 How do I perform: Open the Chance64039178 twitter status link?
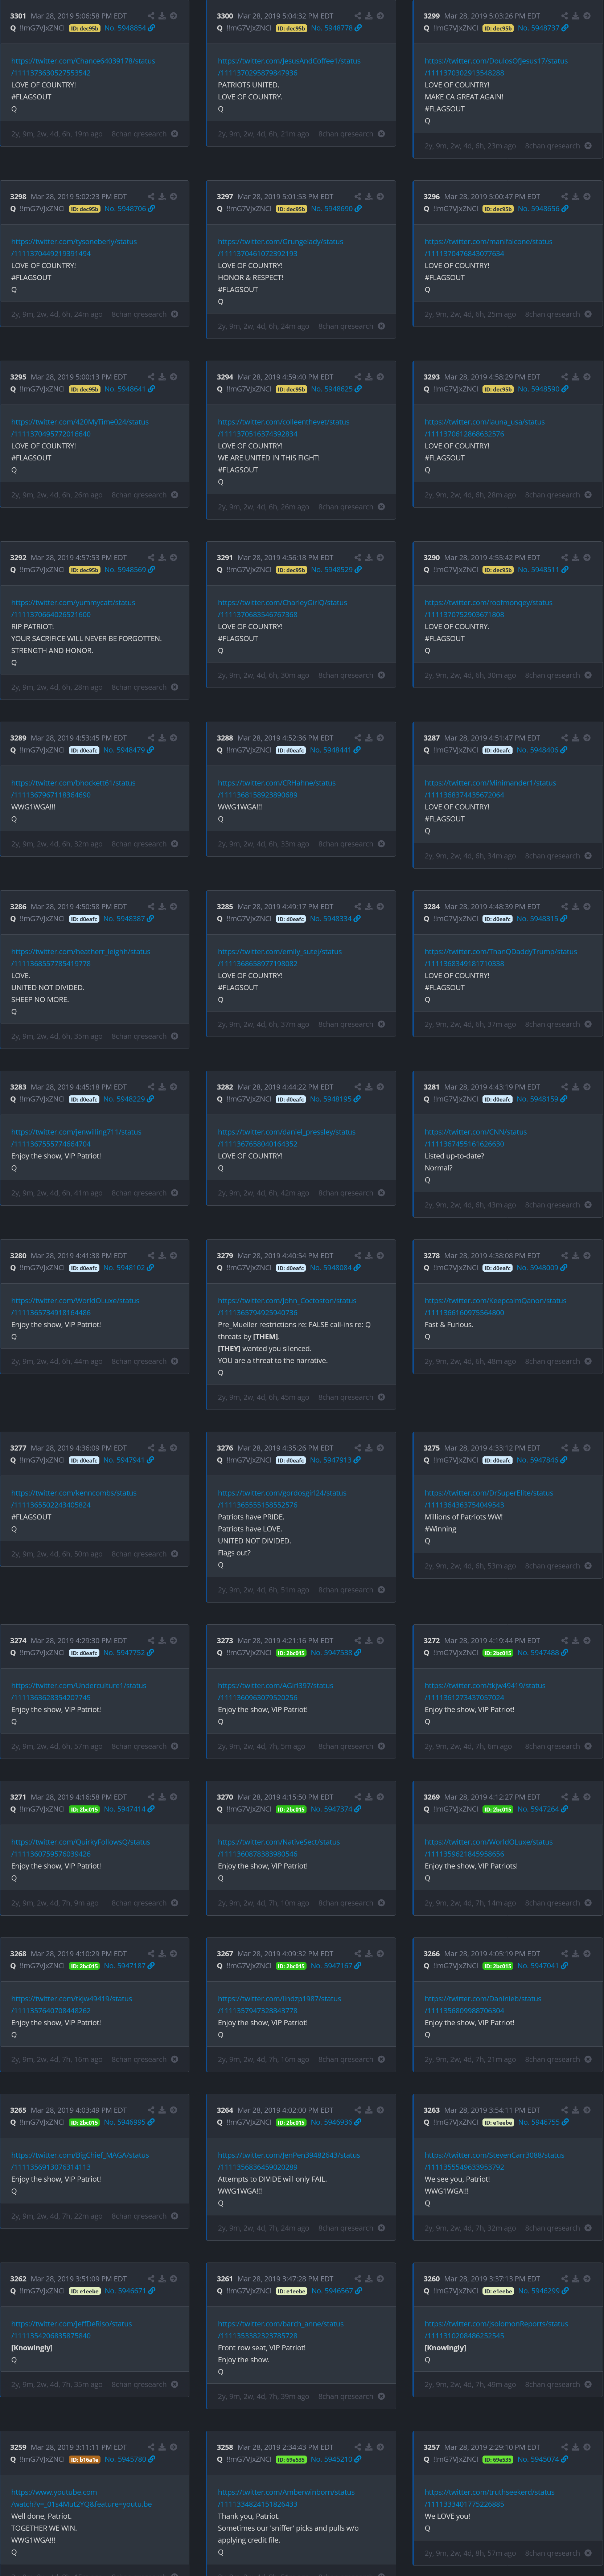pos(83,67)
